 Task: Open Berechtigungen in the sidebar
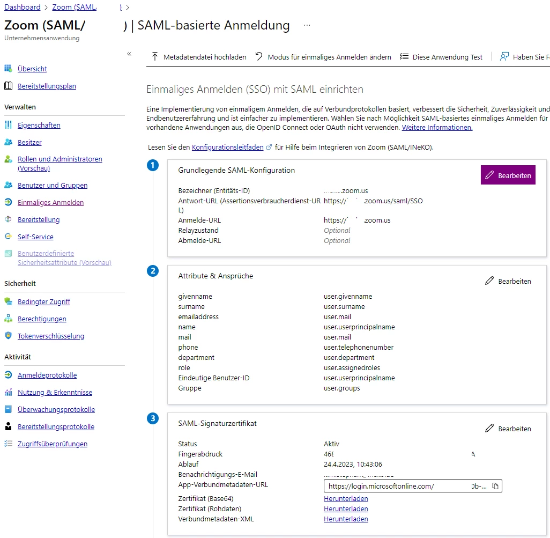[x=42, y=319]
